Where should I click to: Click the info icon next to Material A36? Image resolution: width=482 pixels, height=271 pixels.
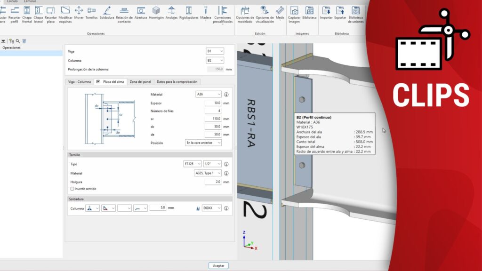226,94
